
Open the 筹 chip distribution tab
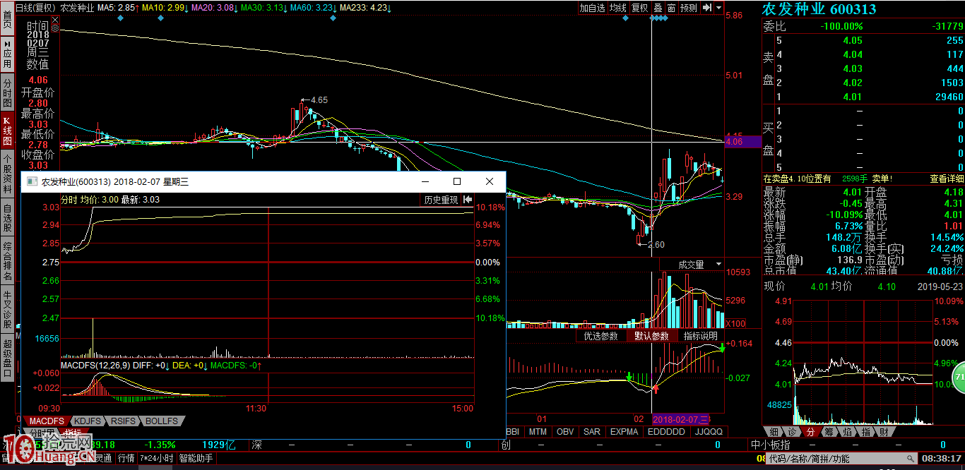click(829, 431)
